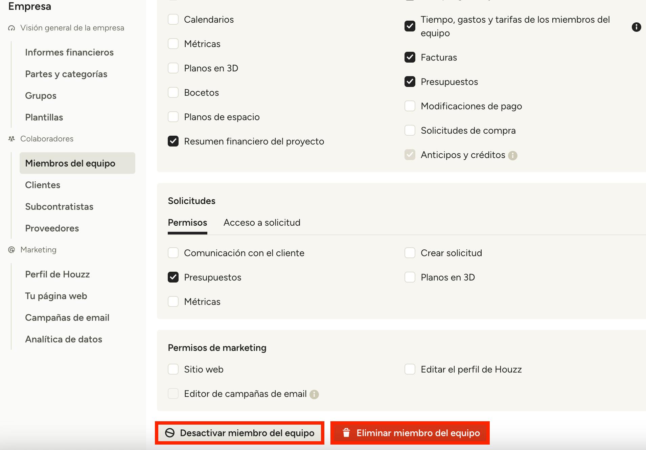Check Comunicación con el cliente permission
The width and height of the screenshot is (646, 450).
coord(173,253)
